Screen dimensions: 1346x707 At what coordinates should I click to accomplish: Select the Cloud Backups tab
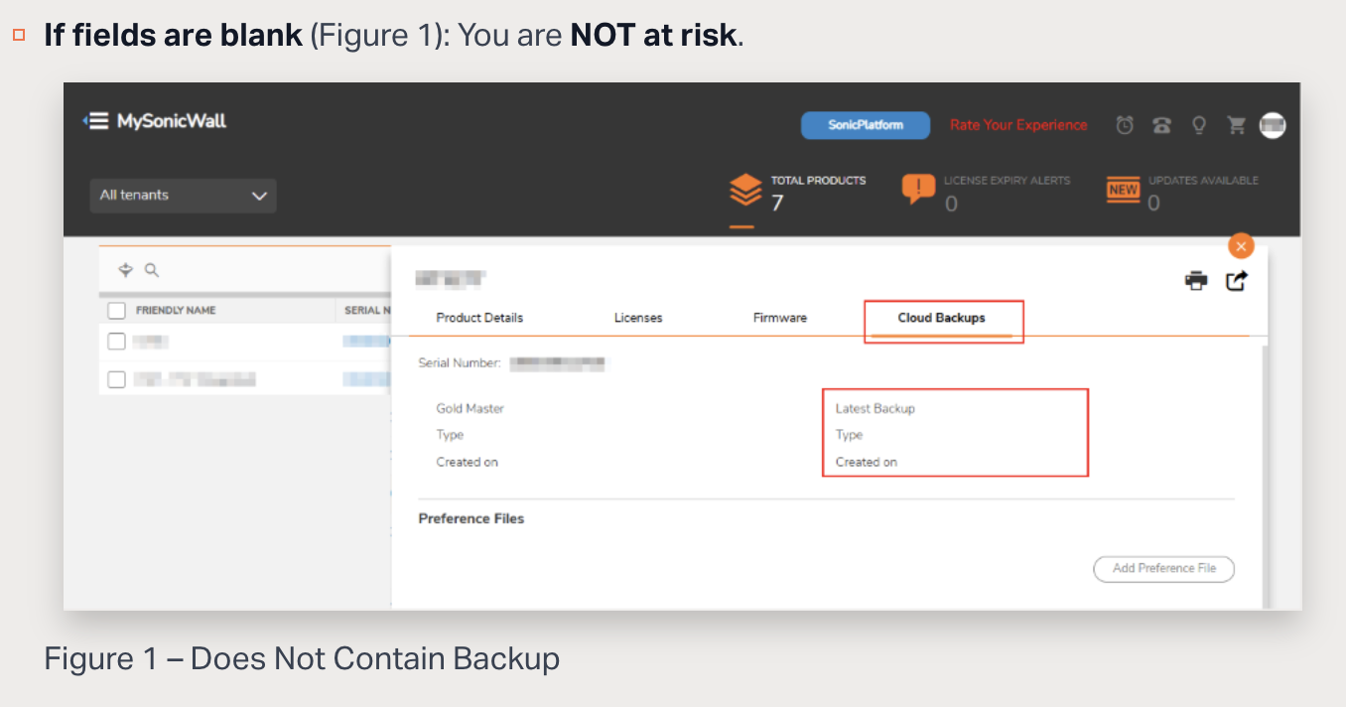(x=942, y=318)
